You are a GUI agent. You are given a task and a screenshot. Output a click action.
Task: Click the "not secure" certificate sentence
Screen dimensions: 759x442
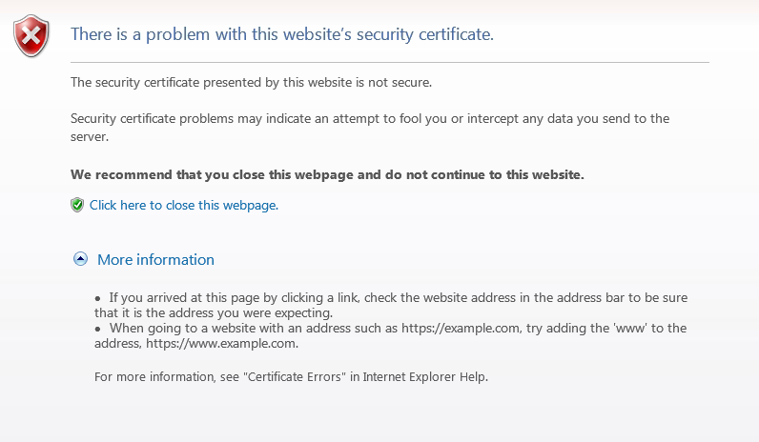click(251, 82)
